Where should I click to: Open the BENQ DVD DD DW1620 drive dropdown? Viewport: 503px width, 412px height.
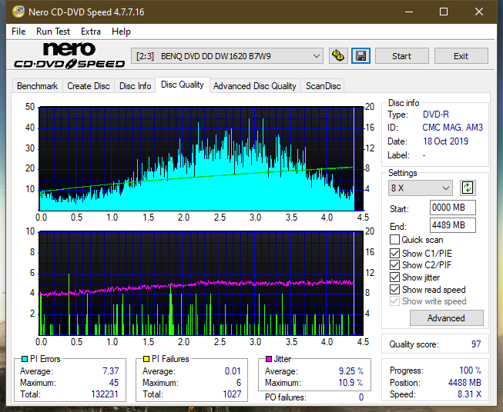click(226, 56)
